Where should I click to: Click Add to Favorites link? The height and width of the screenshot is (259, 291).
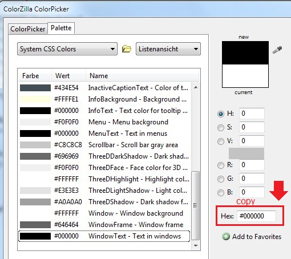coord(257,237)
